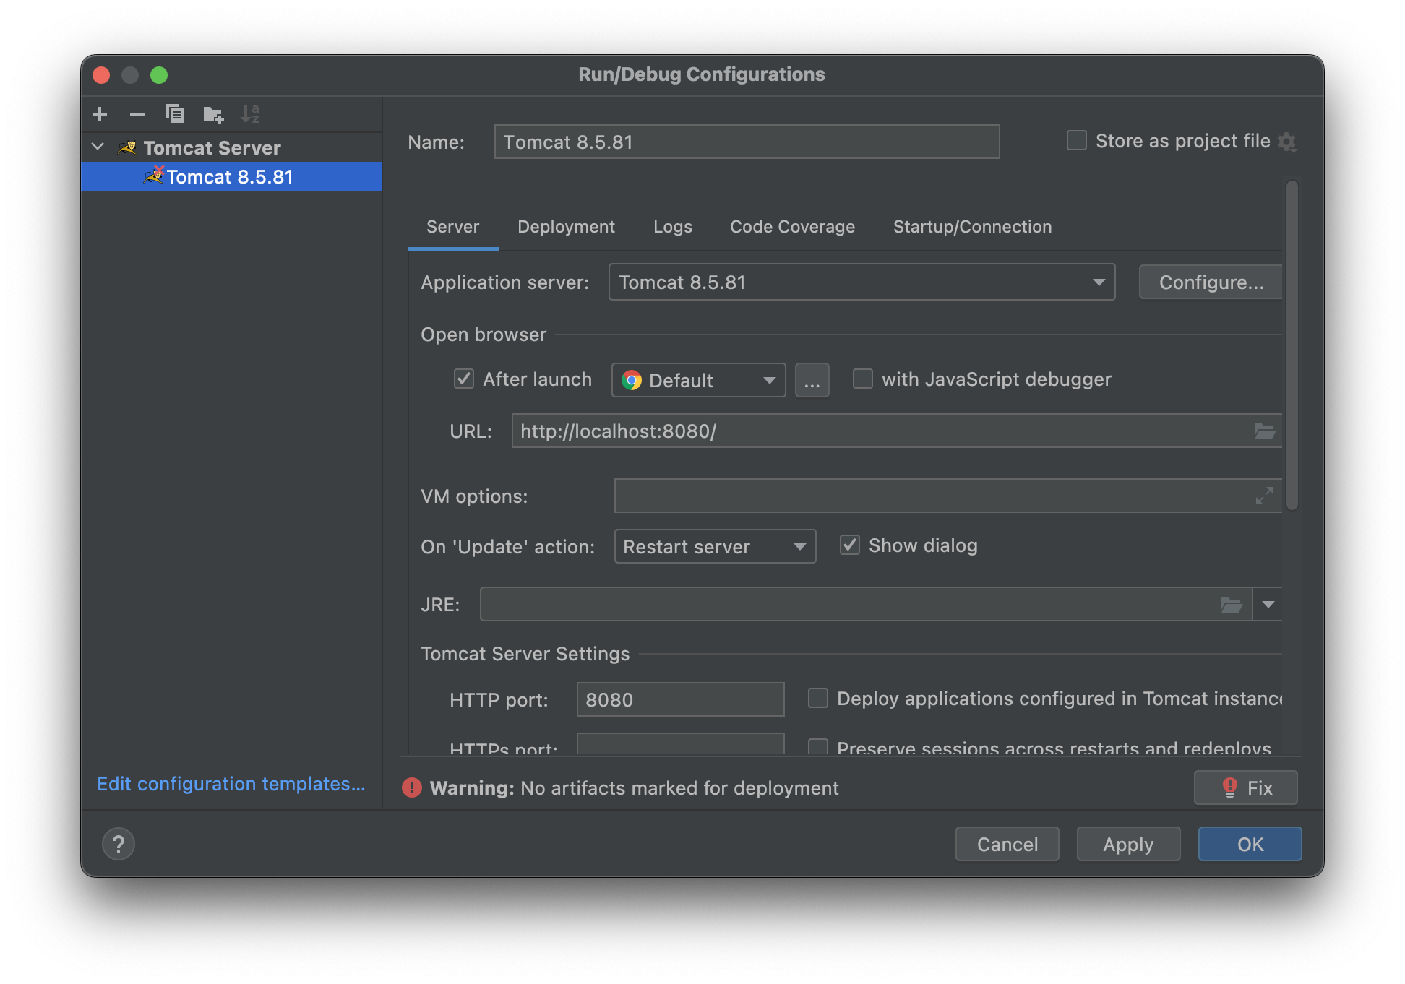The width and height of the screenshot is (1405, 984).
Task: Click the Fix warning button
Action: coord(1246,787)
